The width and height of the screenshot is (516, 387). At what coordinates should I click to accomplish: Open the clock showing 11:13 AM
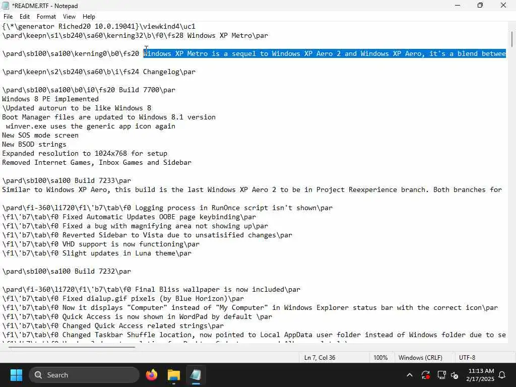480,375
